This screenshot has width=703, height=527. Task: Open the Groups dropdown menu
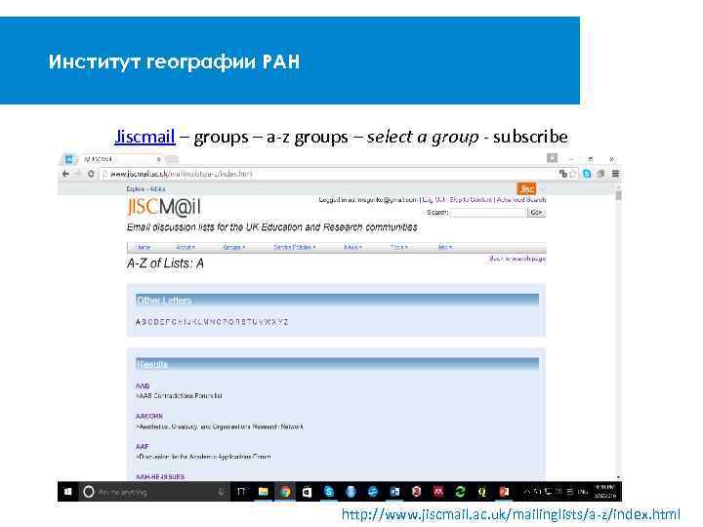point(233,247)
